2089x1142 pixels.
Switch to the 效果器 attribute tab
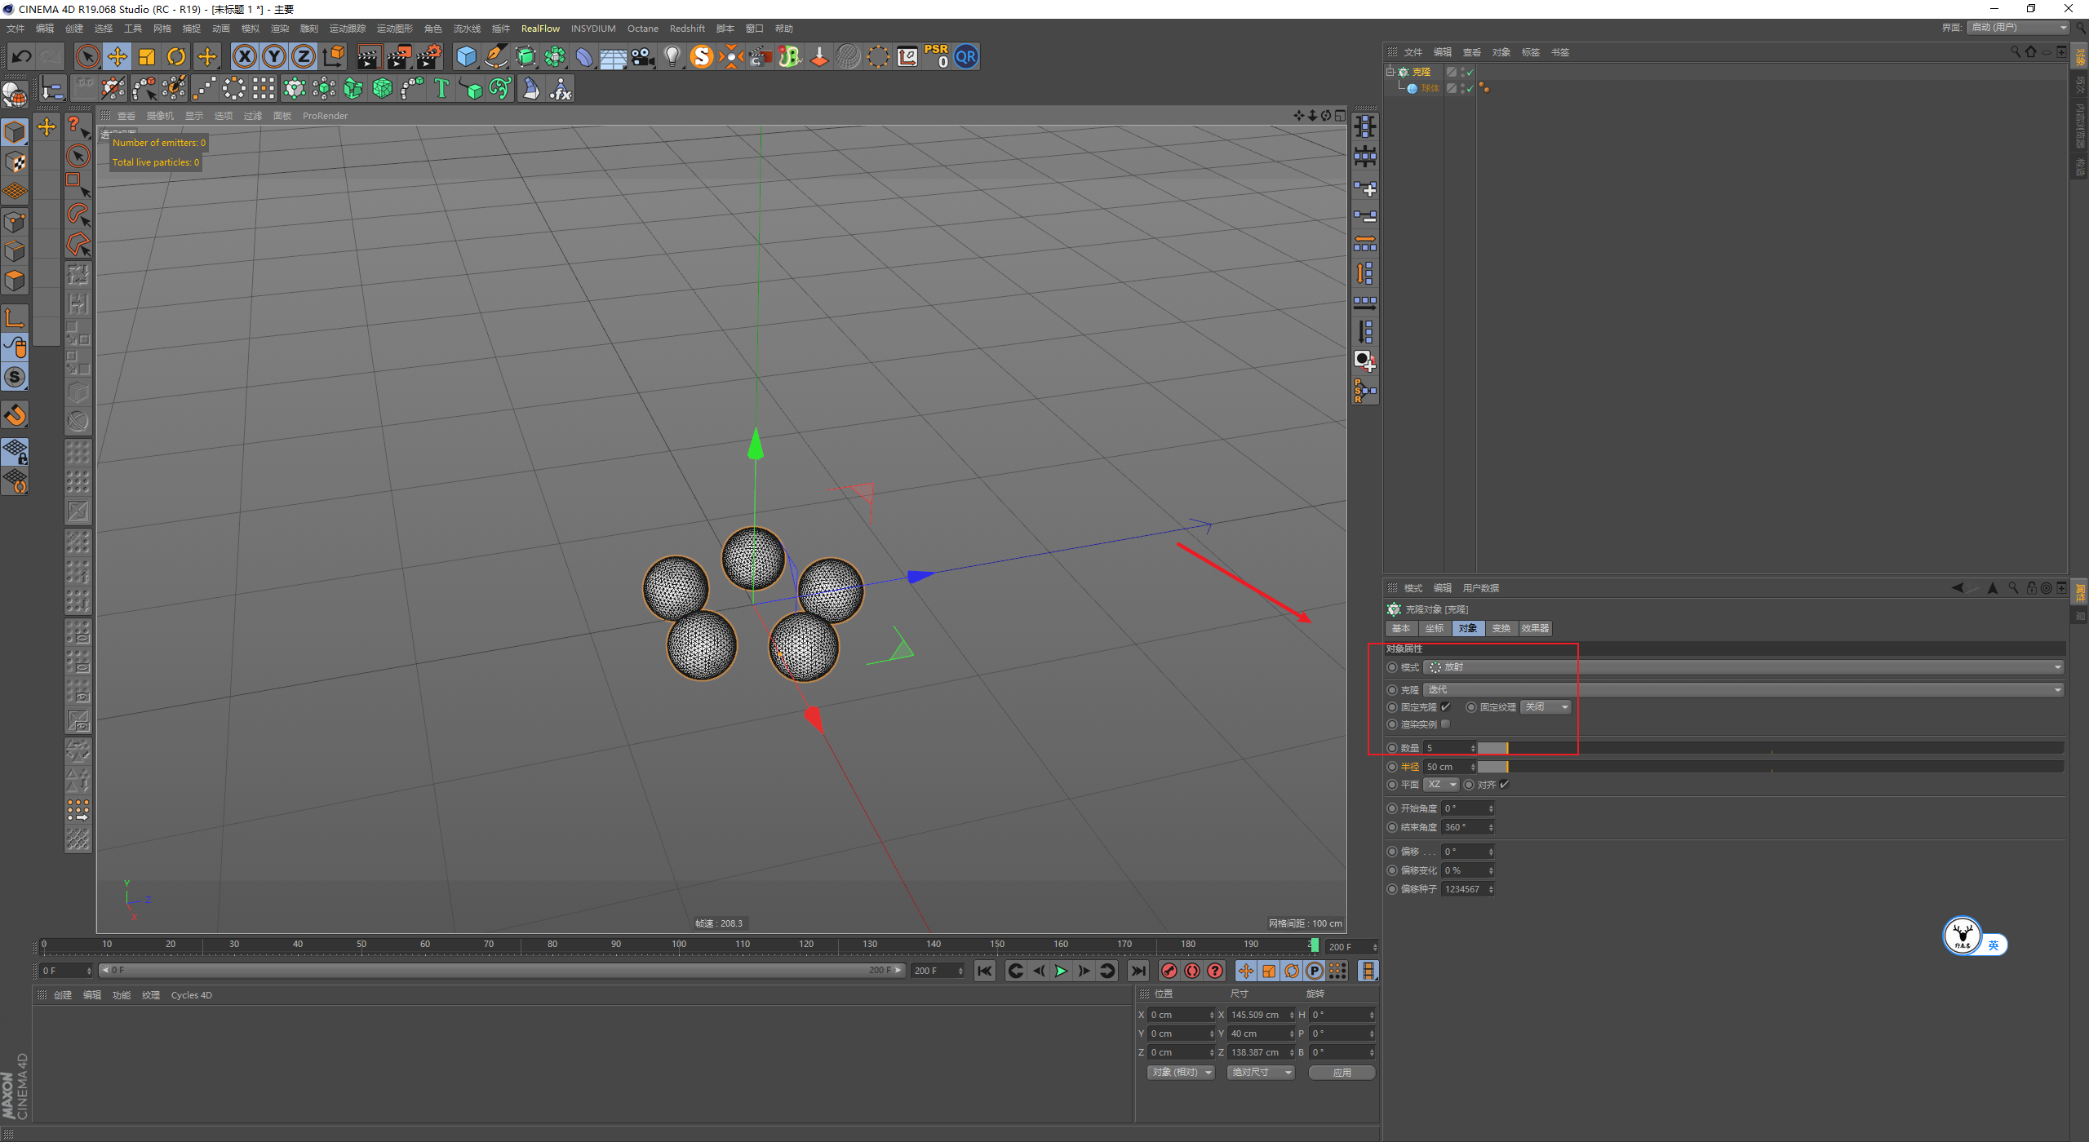tap(1535, 628)
